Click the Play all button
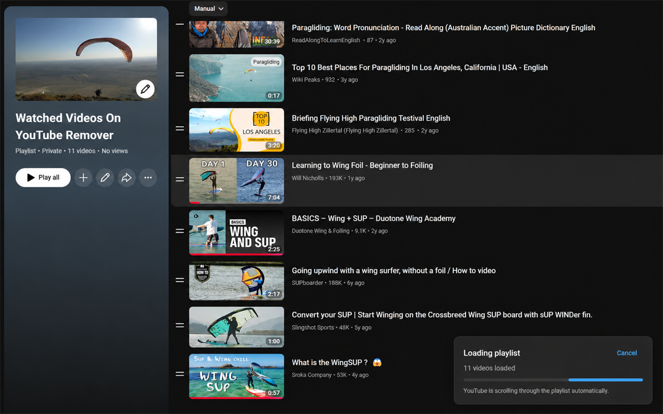 [x=43, y=178]
